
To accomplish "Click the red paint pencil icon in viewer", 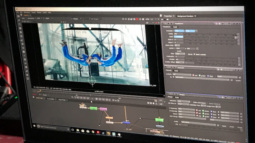I will (x=157, y=23).
